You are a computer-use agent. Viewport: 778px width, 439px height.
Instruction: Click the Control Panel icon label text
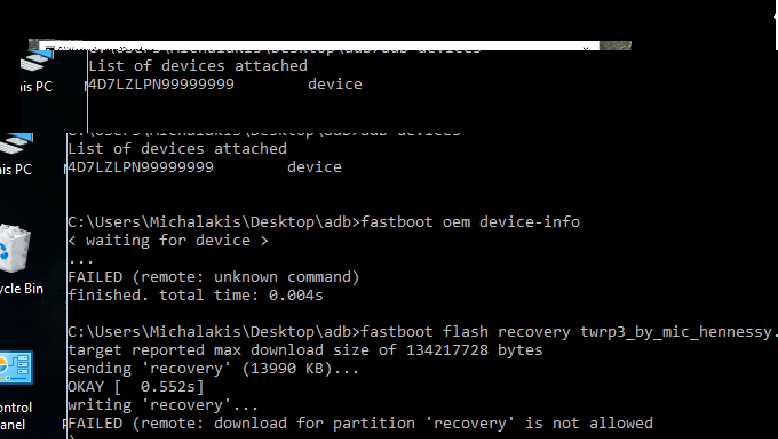click(x=16, y=416)
